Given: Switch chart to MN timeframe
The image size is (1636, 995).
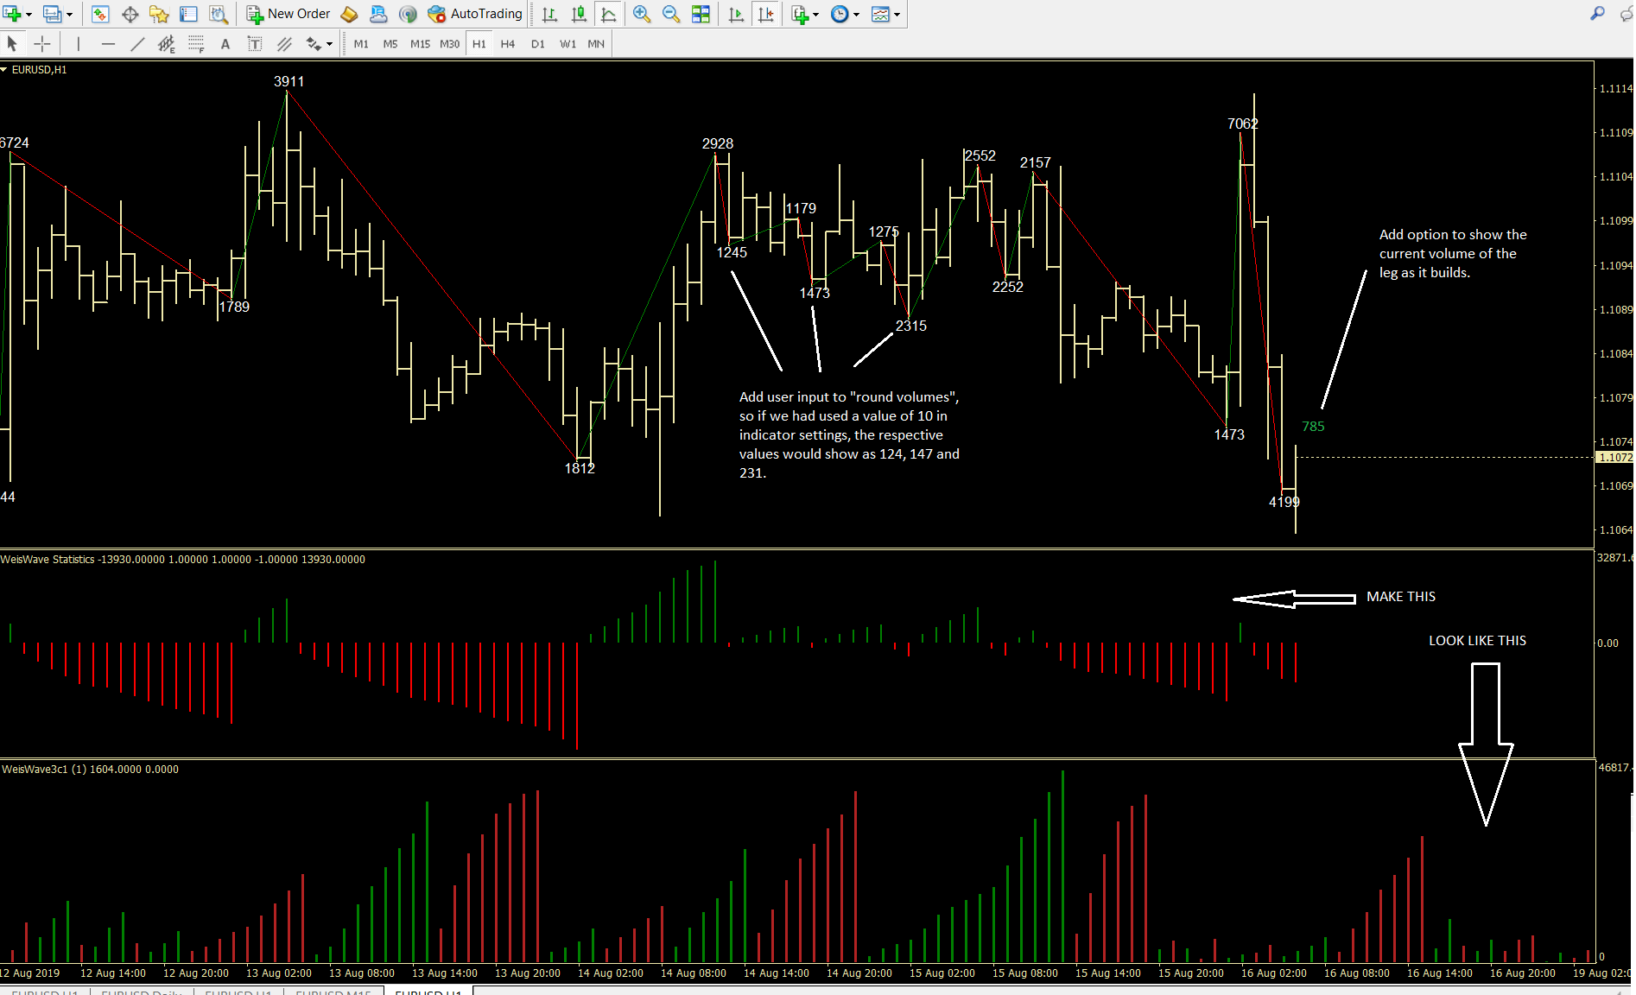Looking at the screenshot, I should 596,43.
